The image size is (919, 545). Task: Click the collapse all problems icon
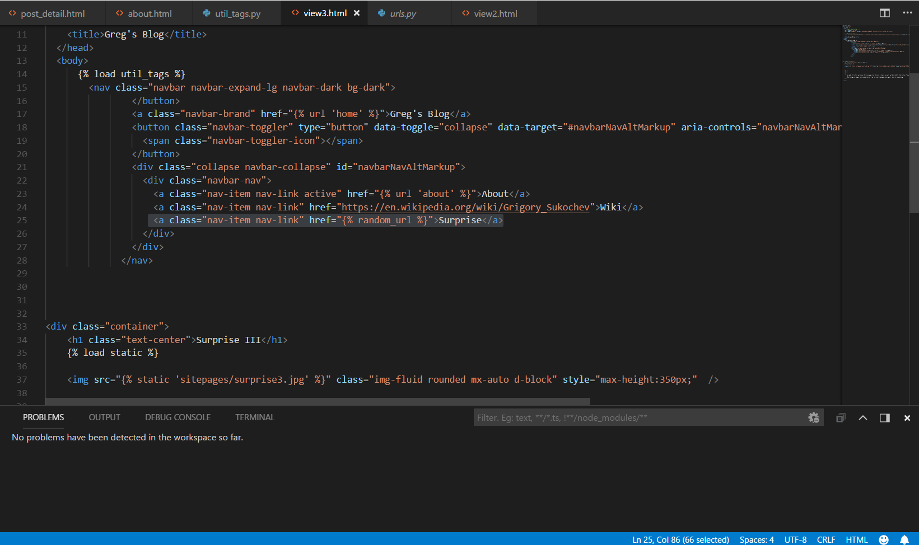[841, 418]
